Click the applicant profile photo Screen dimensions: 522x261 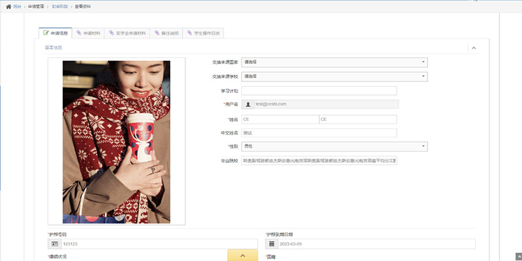(116, 142)
